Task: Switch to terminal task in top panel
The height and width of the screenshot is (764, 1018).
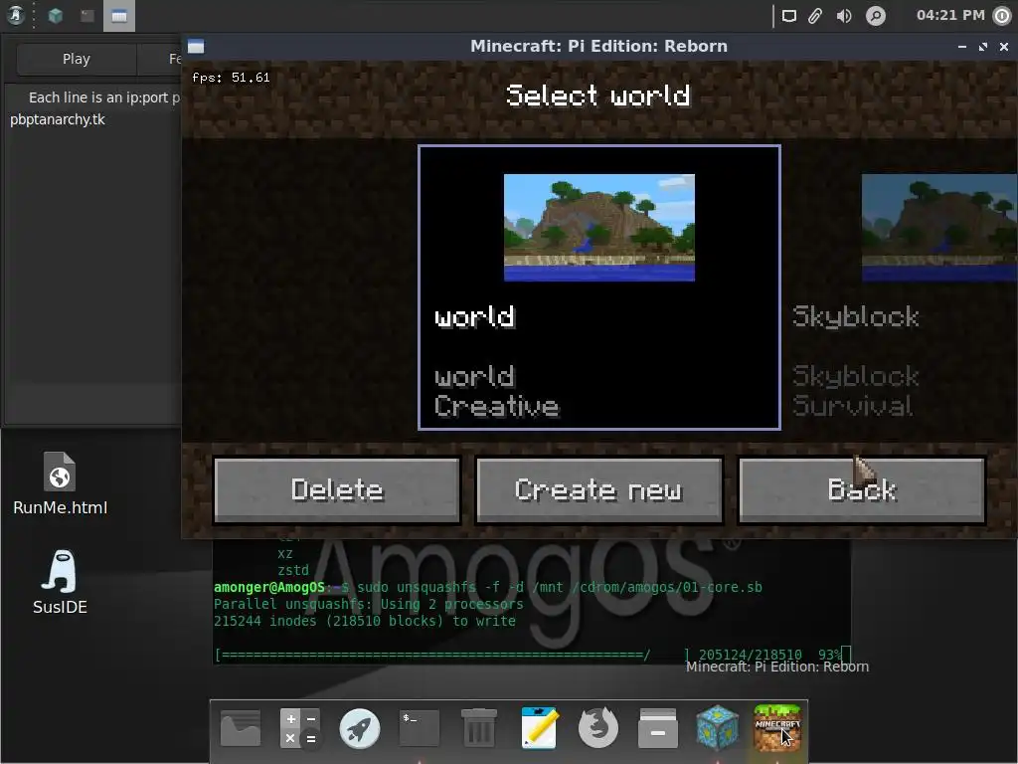Action: pos(87,16)
